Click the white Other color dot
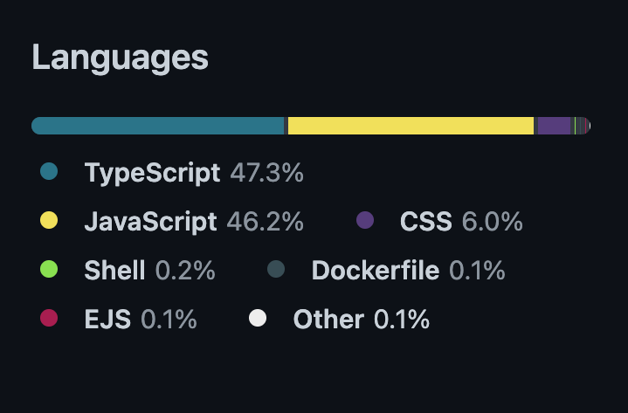Screen dimensions: 628x413 pos(258,318)
